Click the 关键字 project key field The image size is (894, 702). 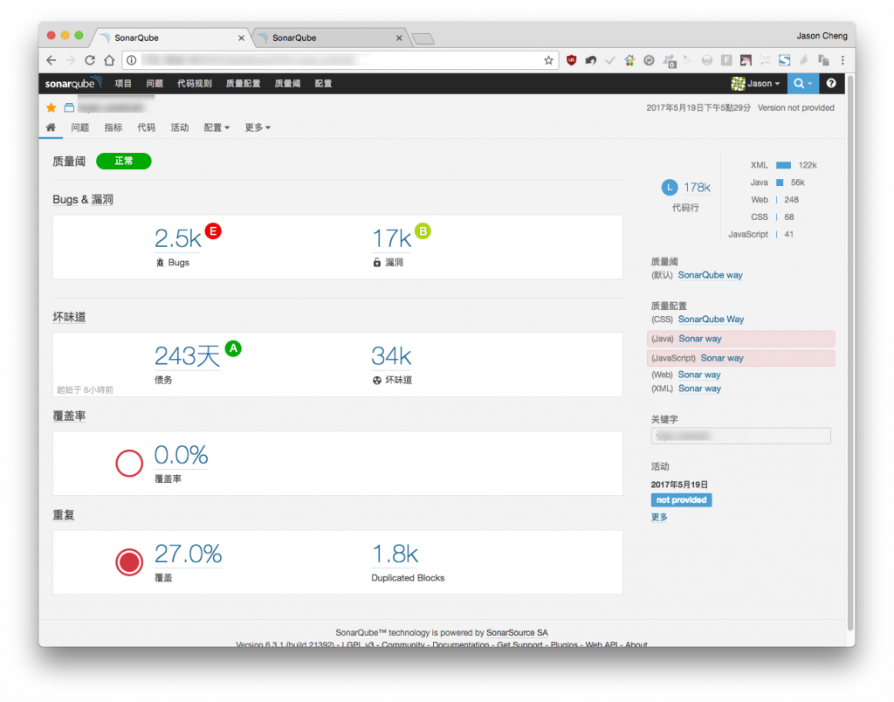click(x=740, y=437)
